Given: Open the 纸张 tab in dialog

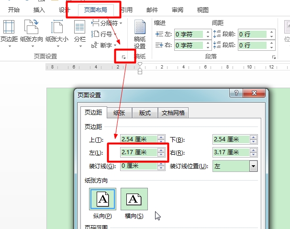Looking at the screenshot, I should (x=119, y=113).
